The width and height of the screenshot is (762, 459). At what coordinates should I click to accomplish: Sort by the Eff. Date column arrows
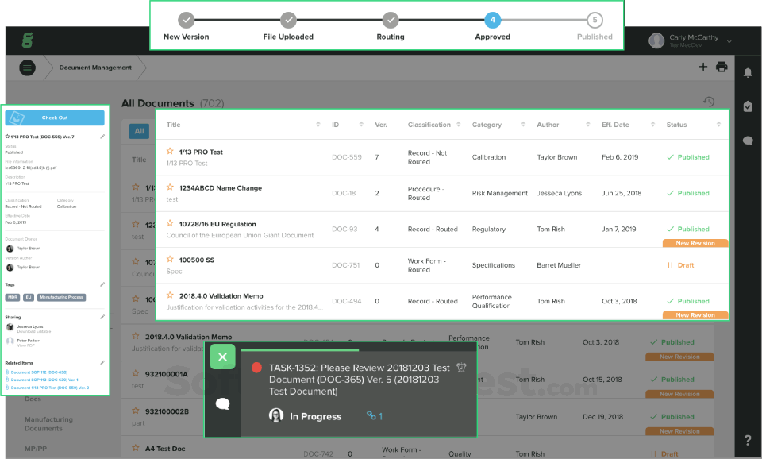652,125
